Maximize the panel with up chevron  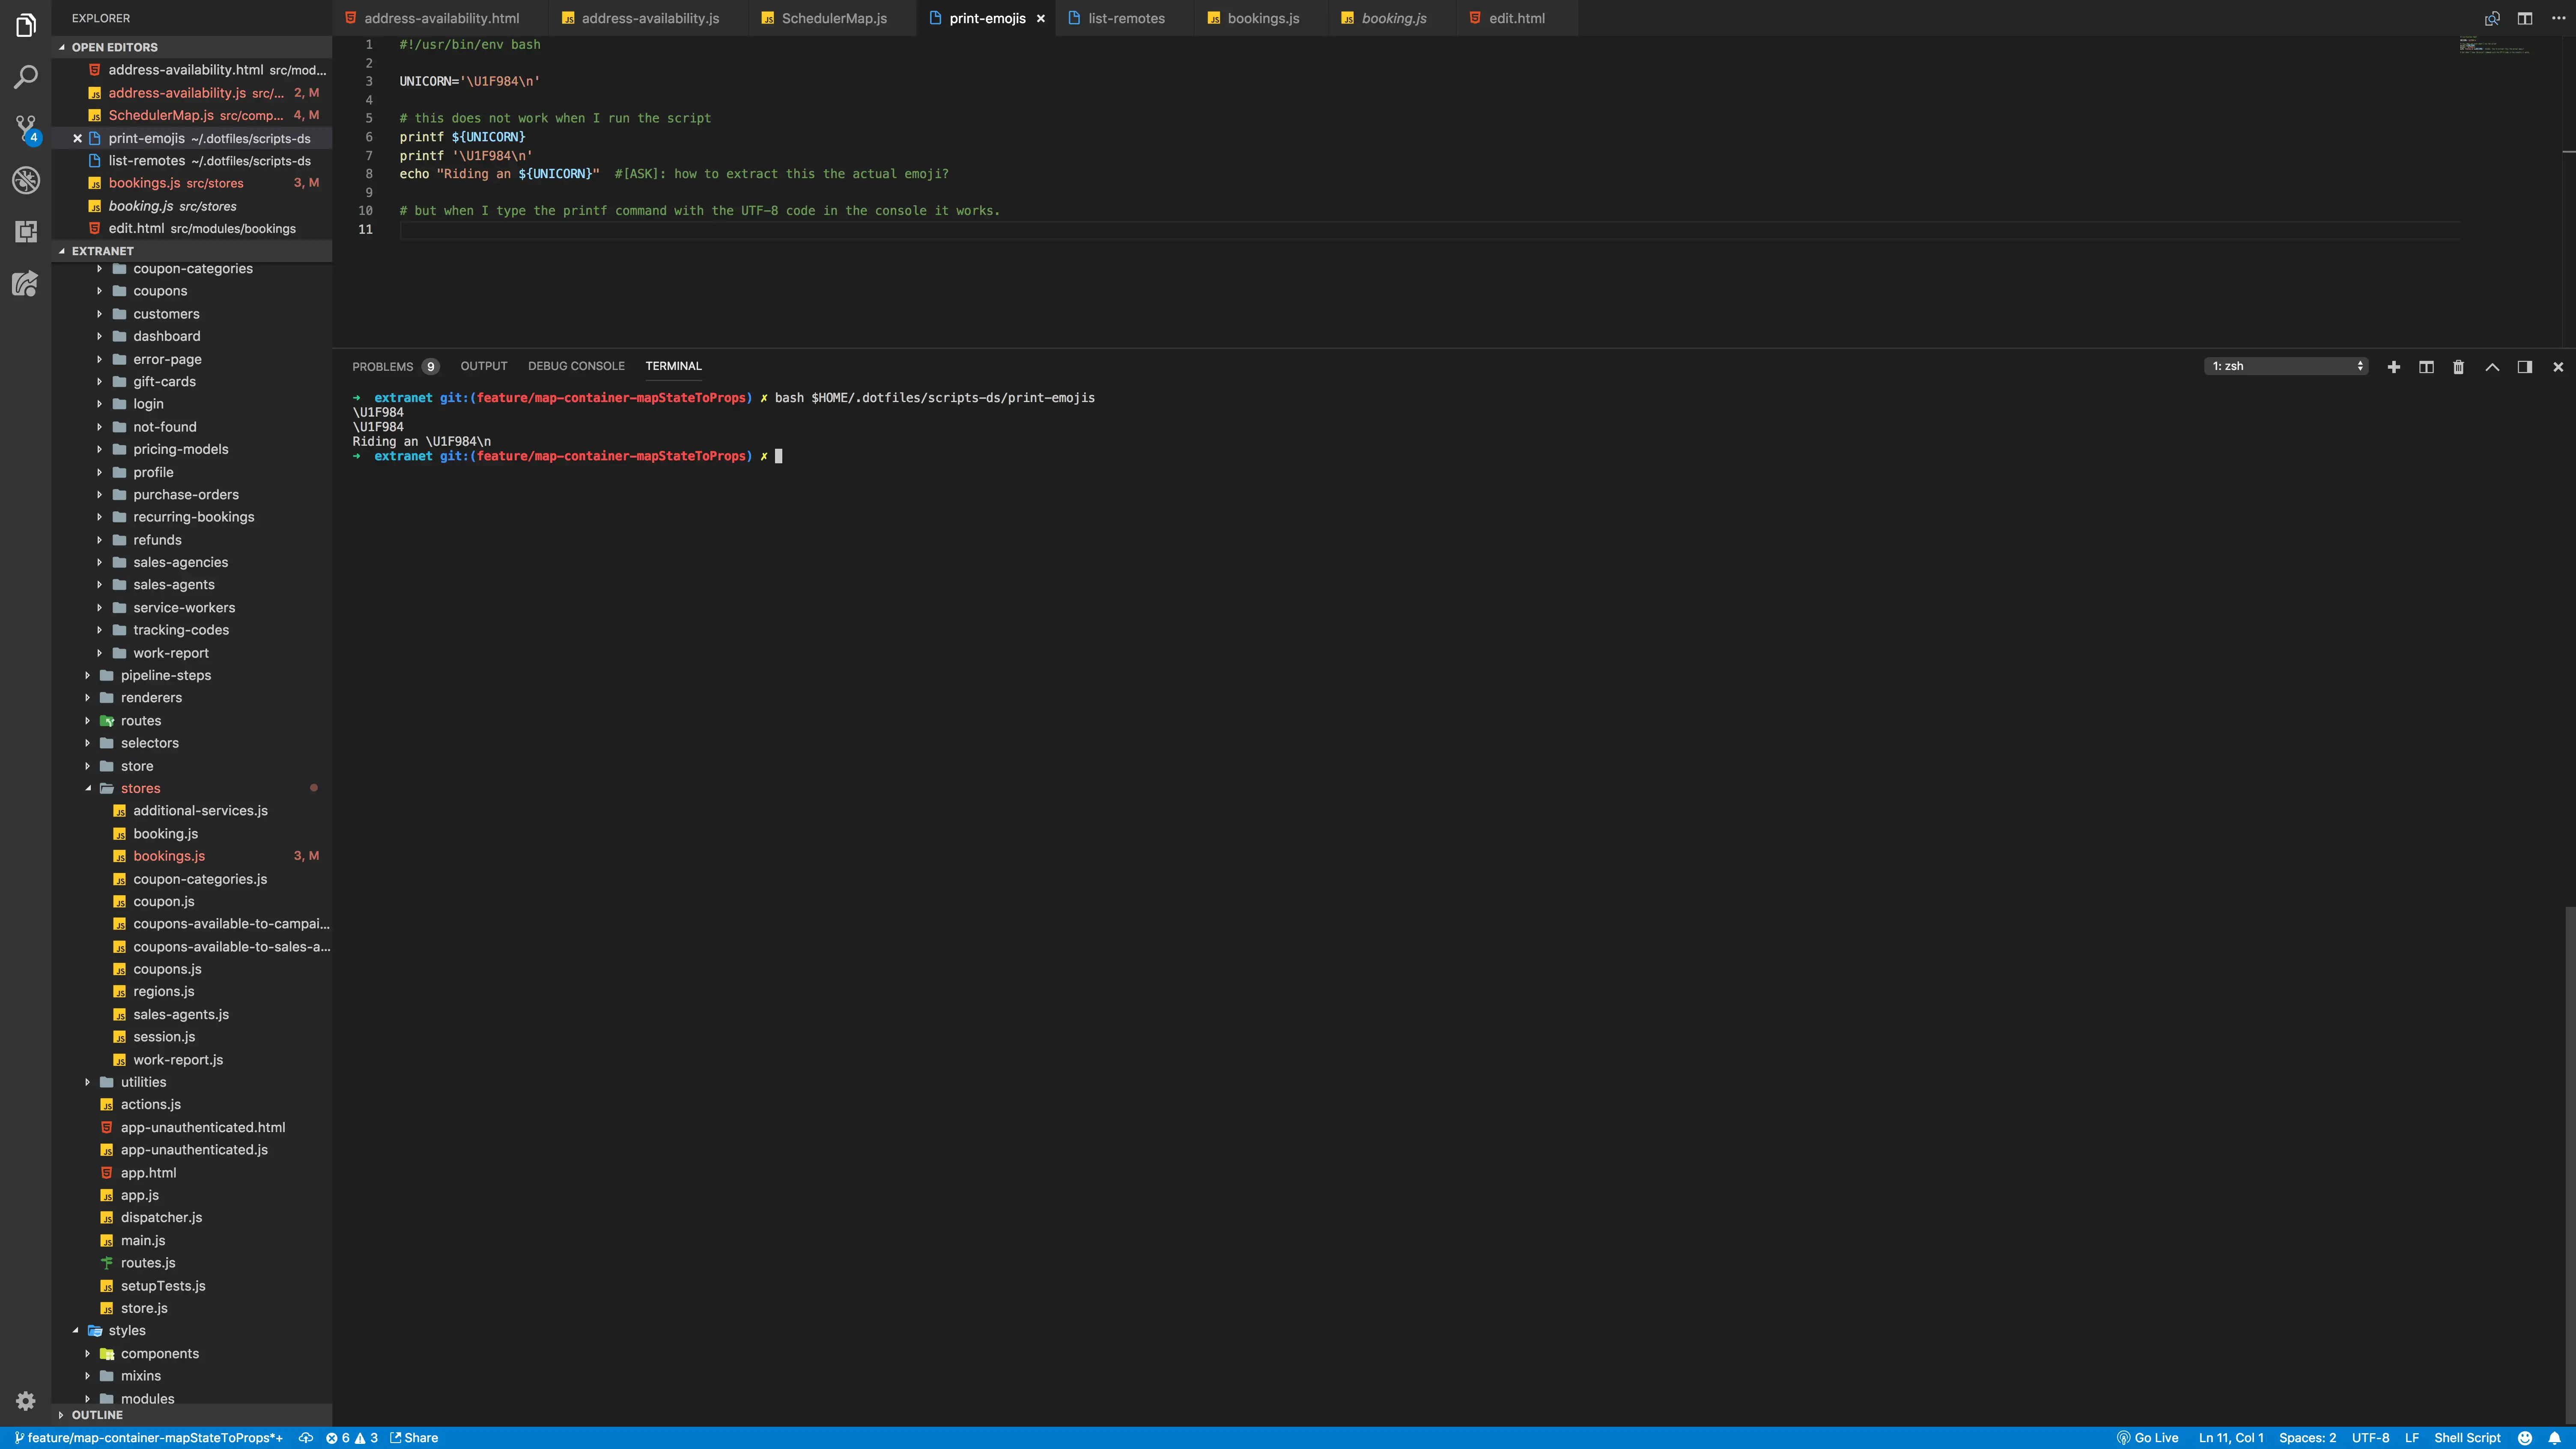point(2492,367)
